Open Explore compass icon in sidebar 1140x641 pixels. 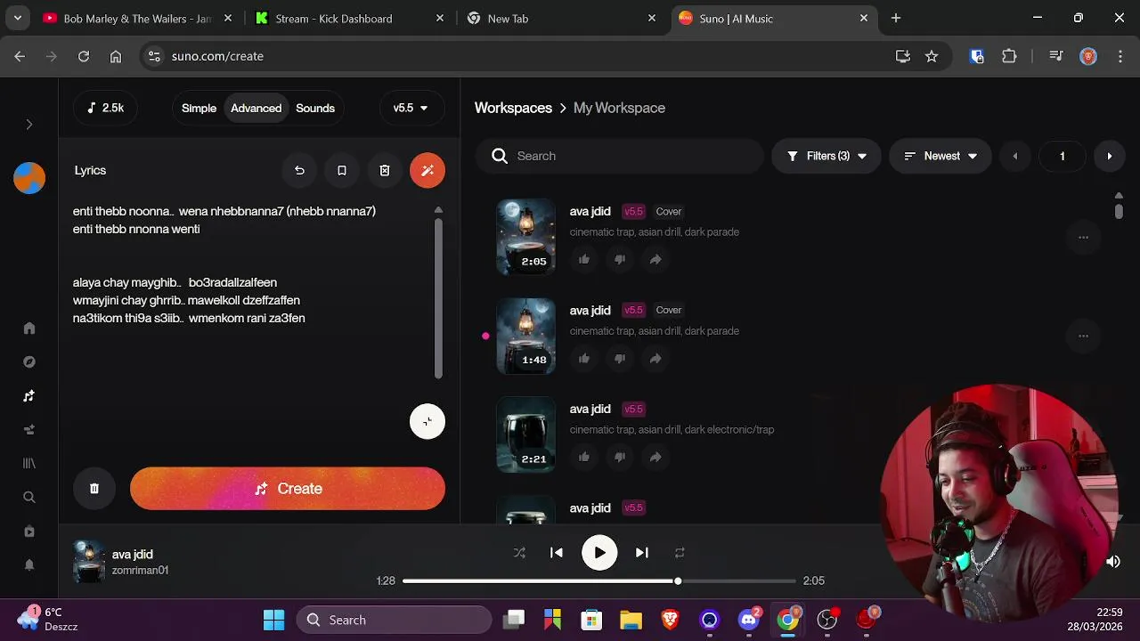coord(29,362)
